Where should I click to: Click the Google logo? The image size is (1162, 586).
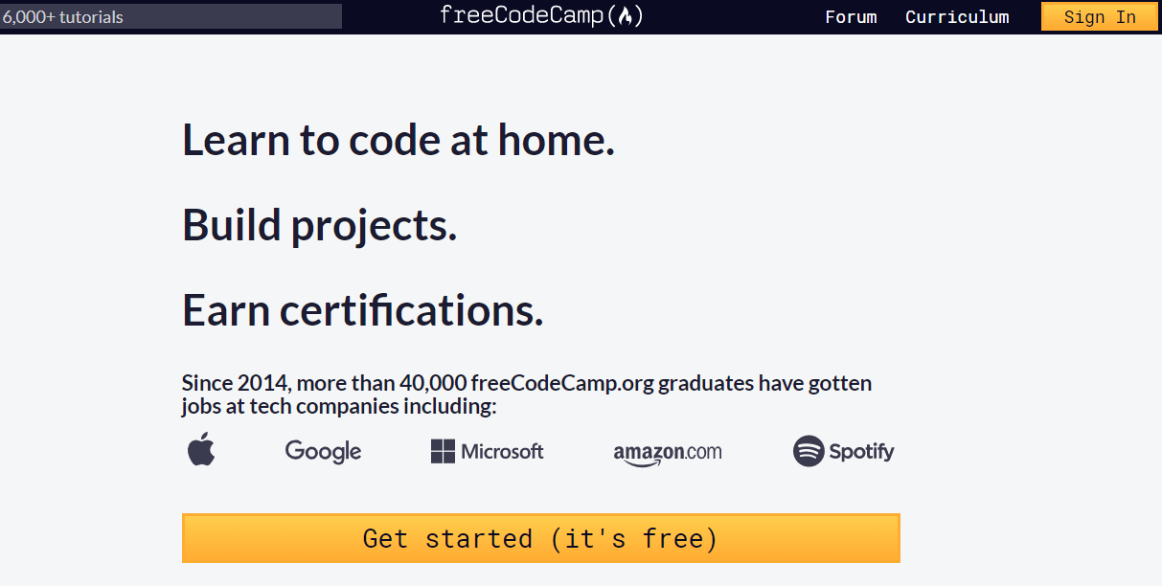point(323,451)
